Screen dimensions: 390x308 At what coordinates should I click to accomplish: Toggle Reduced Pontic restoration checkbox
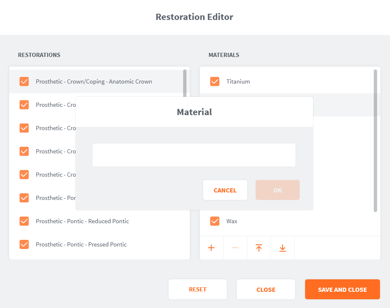tap(24, 221)
